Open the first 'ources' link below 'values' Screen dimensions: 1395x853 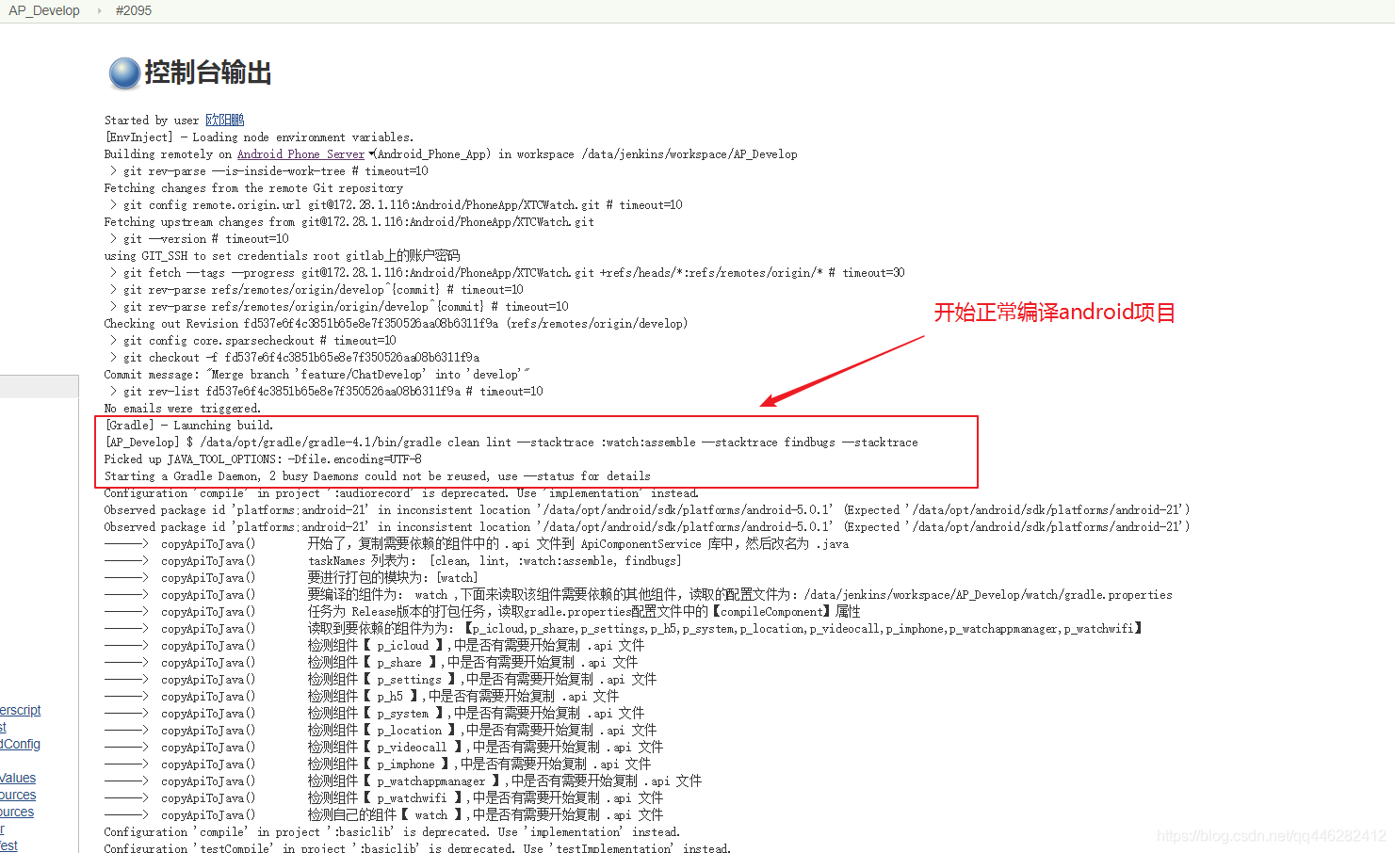point(18,795)
